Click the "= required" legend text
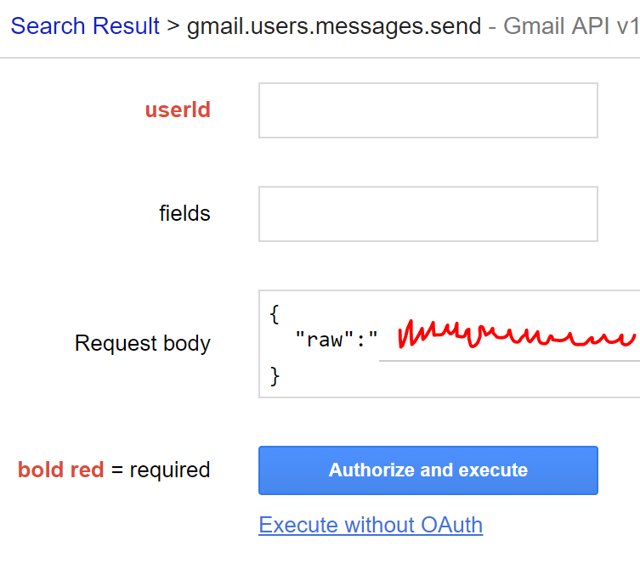The image size is (640, 563). point(161,470)
